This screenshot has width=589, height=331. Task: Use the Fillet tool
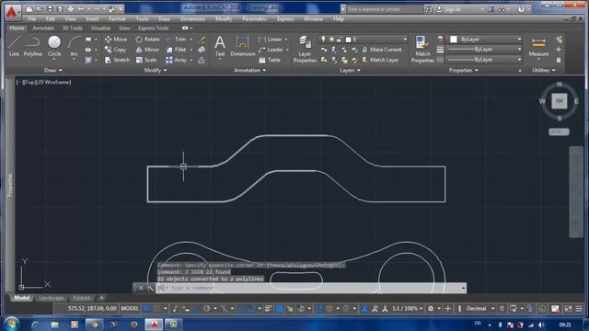pyautogui.click(x=176, y=50)
